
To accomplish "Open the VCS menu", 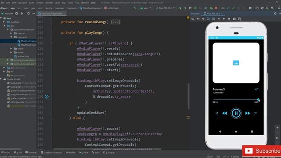I will 77,3.
